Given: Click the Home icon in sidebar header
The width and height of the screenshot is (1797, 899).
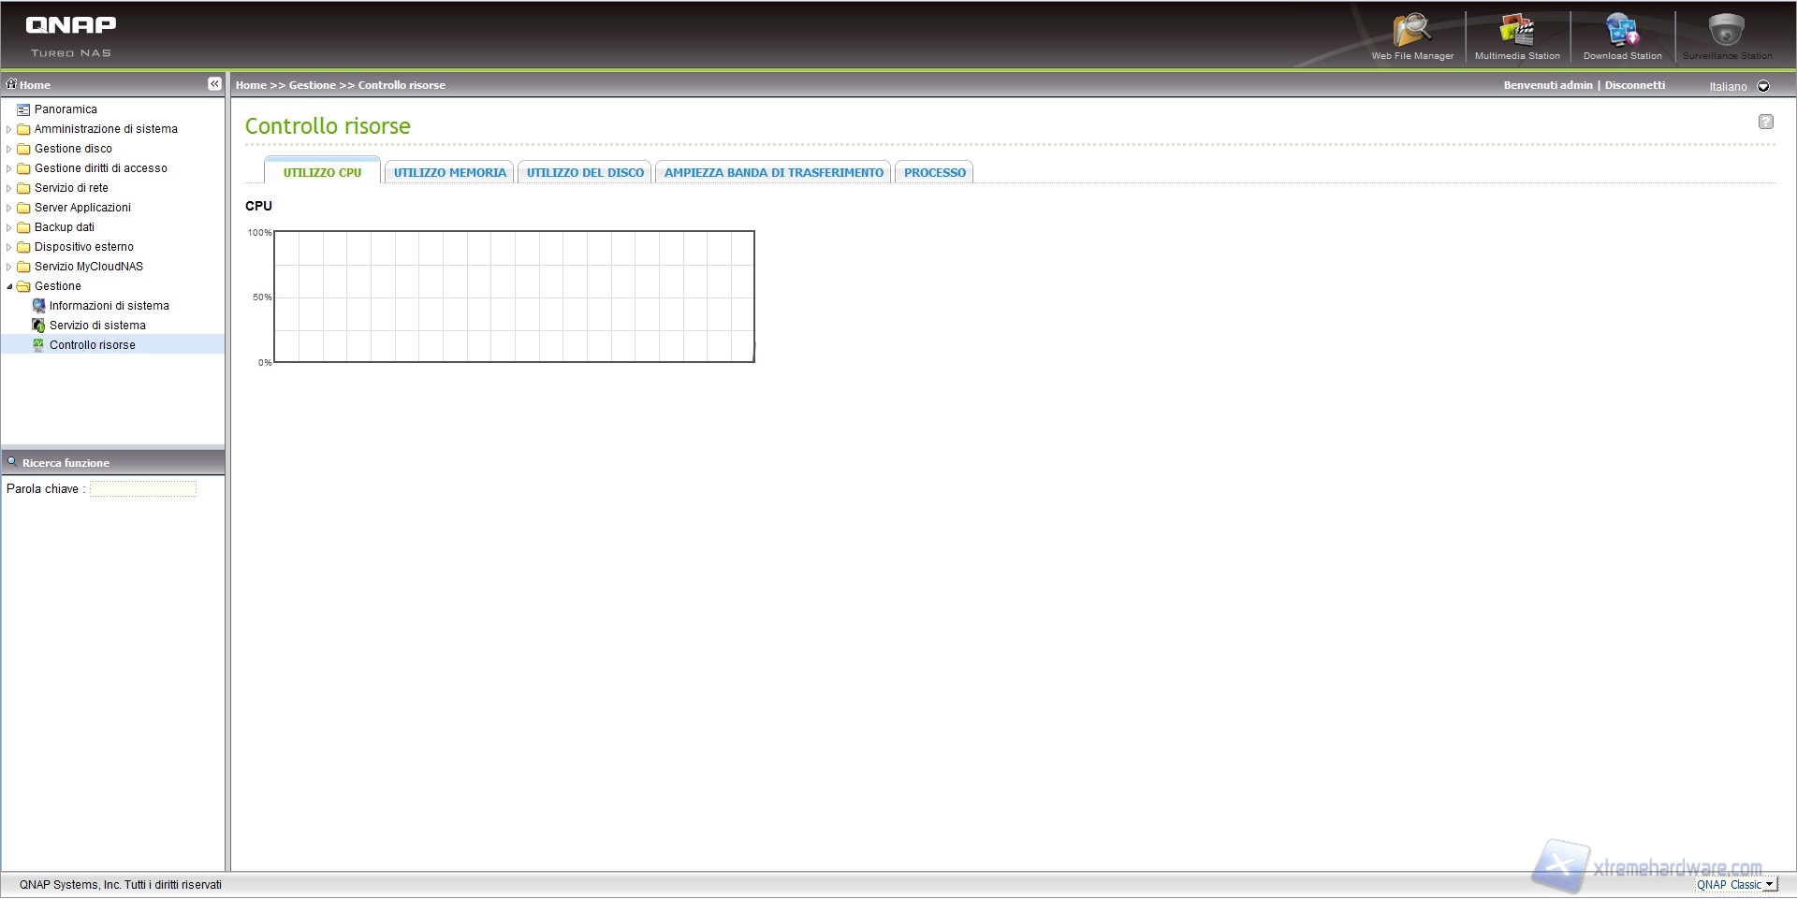Looking at the screenshot, I should pyautogui.click(x=12, y=84).
